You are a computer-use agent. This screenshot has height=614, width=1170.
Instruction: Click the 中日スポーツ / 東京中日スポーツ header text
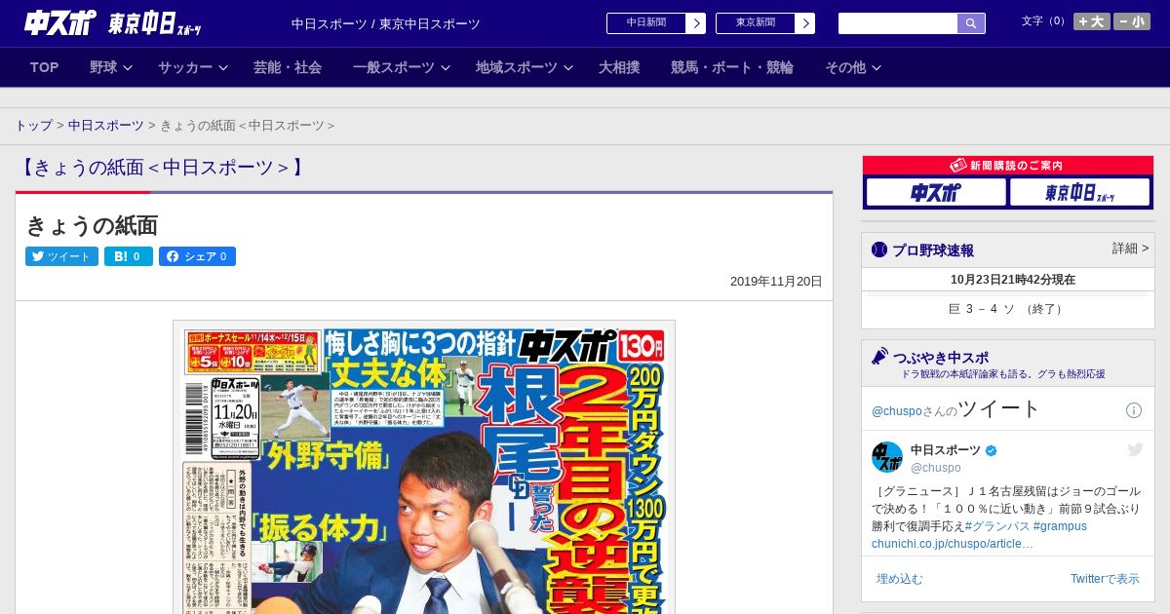pyautogui.click(x=386, y=24)
